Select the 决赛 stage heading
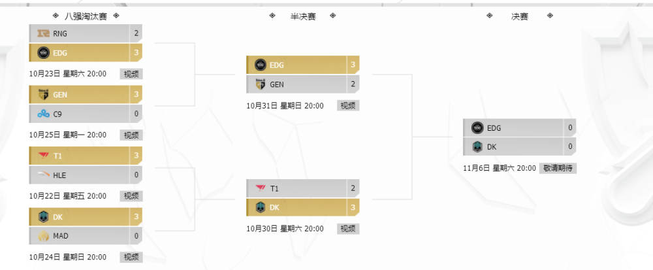 pyautogui.click(x=520, y=16)
